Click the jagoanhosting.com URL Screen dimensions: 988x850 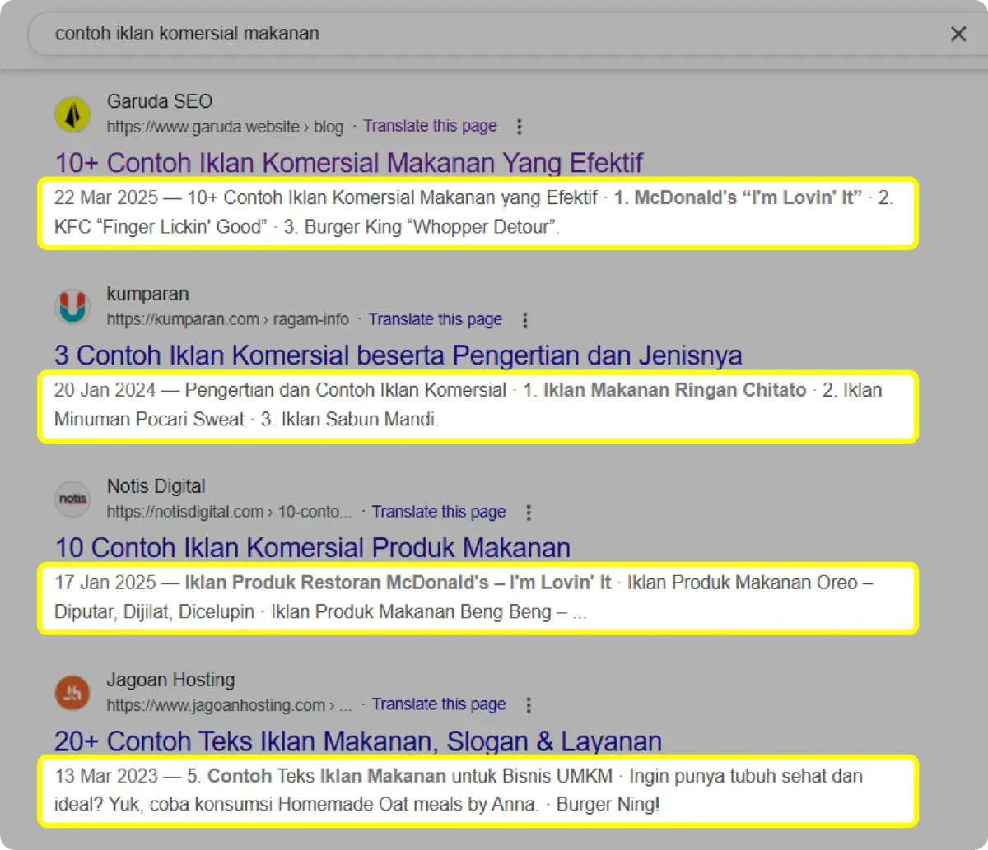coord(229,705)
